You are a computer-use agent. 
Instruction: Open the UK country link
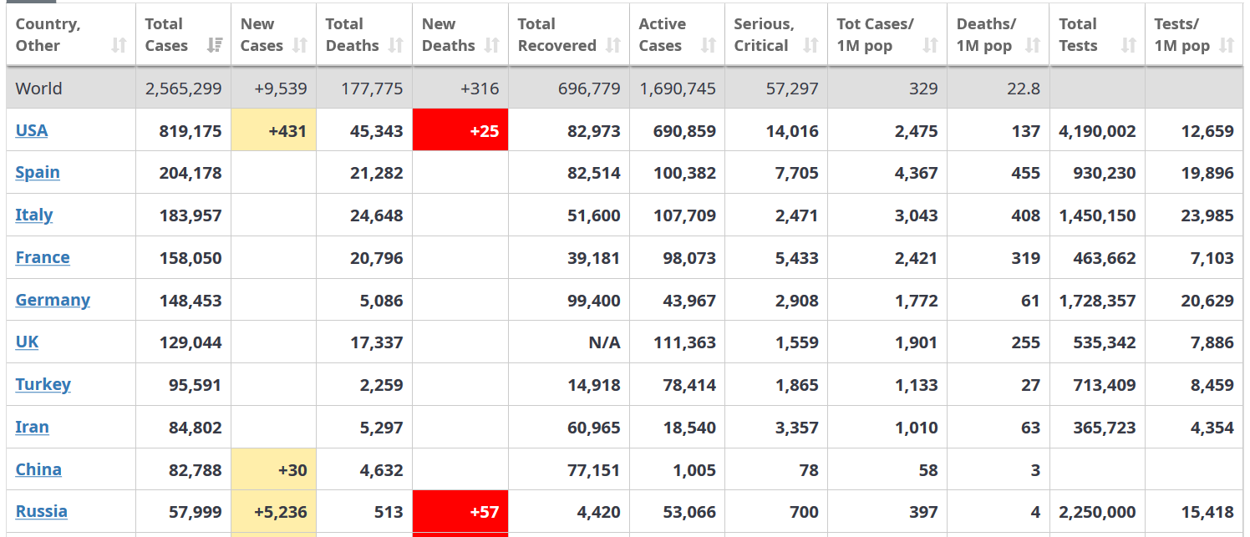27,342
